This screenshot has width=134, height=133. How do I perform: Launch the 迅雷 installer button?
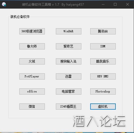(68, 76)
